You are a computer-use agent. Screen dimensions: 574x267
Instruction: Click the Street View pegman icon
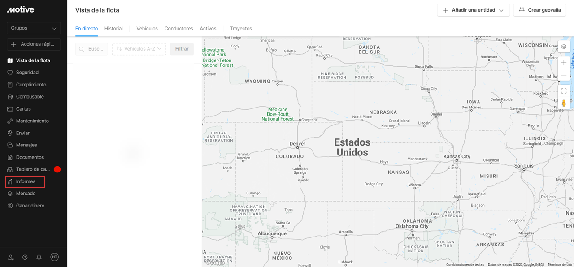tap(564, 103)
